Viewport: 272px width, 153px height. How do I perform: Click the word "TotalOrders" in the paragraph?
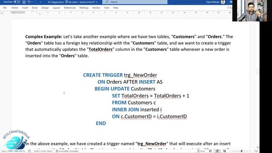tap(100, 49)
